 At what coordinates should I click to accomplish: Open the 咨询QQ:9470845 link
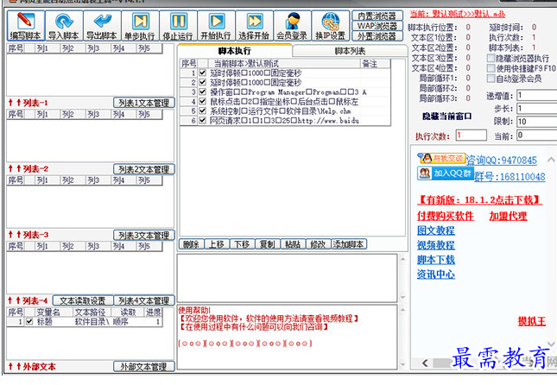pyautogui.click(x=501, y=161)
